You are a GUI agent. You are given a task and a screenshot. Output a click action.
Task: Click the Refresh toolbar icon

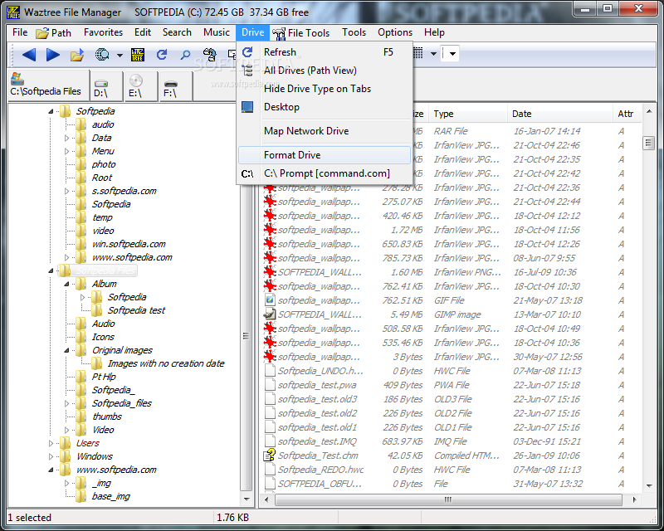click(x=162, y=55)
